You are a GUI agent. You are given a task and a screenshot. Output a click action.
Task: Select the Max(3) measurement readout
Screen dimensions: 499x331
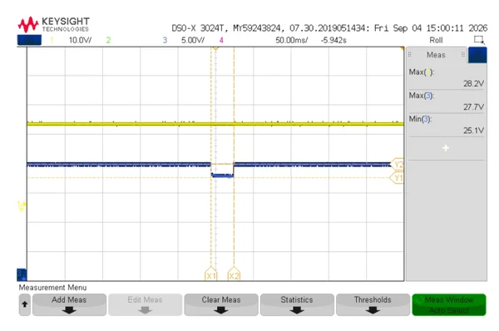(x=446, y=101)
